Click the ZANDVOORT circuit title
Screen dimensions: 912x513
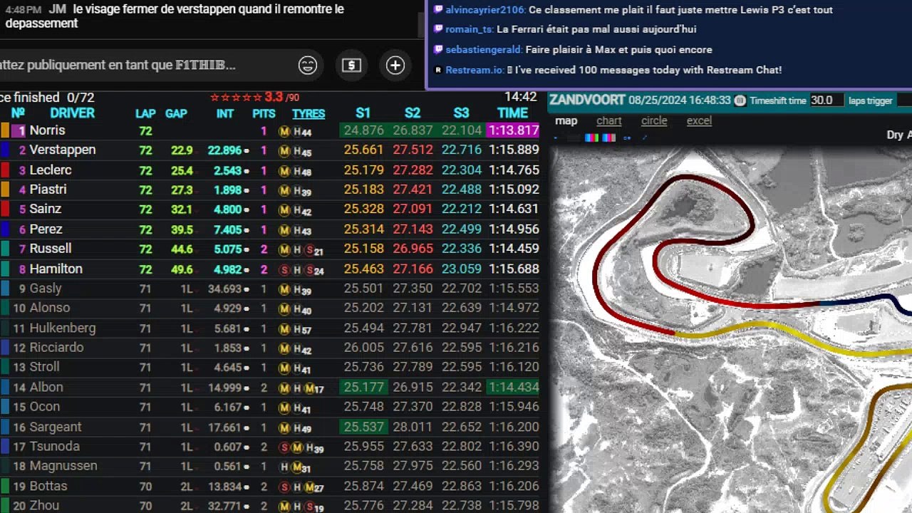tap(587, 100)
